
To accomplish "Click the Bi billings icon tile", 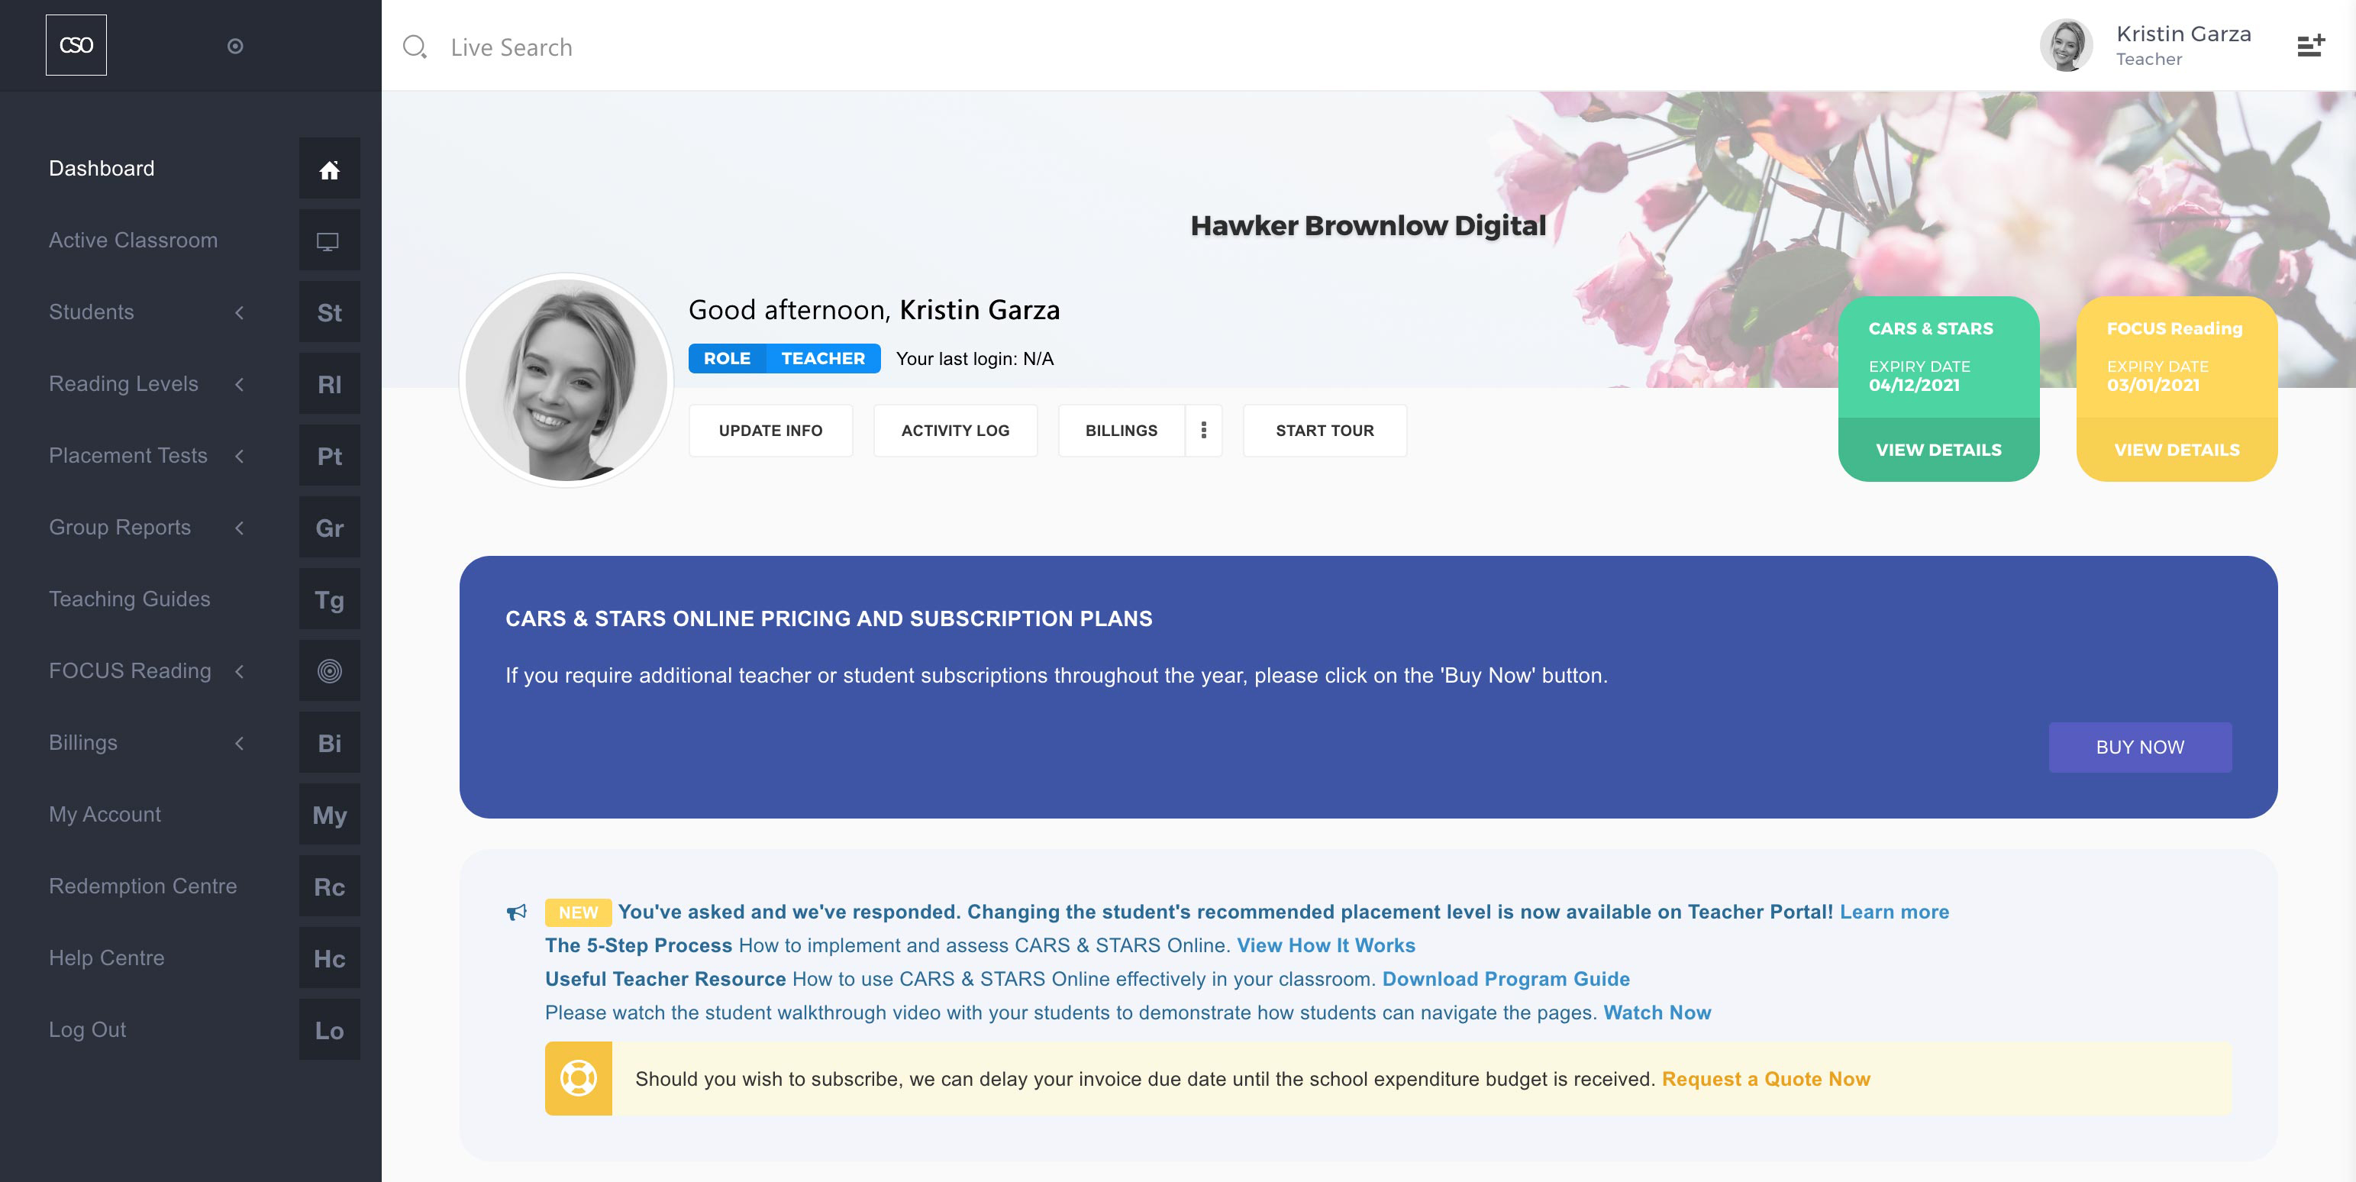I will [x=329, y=743].
